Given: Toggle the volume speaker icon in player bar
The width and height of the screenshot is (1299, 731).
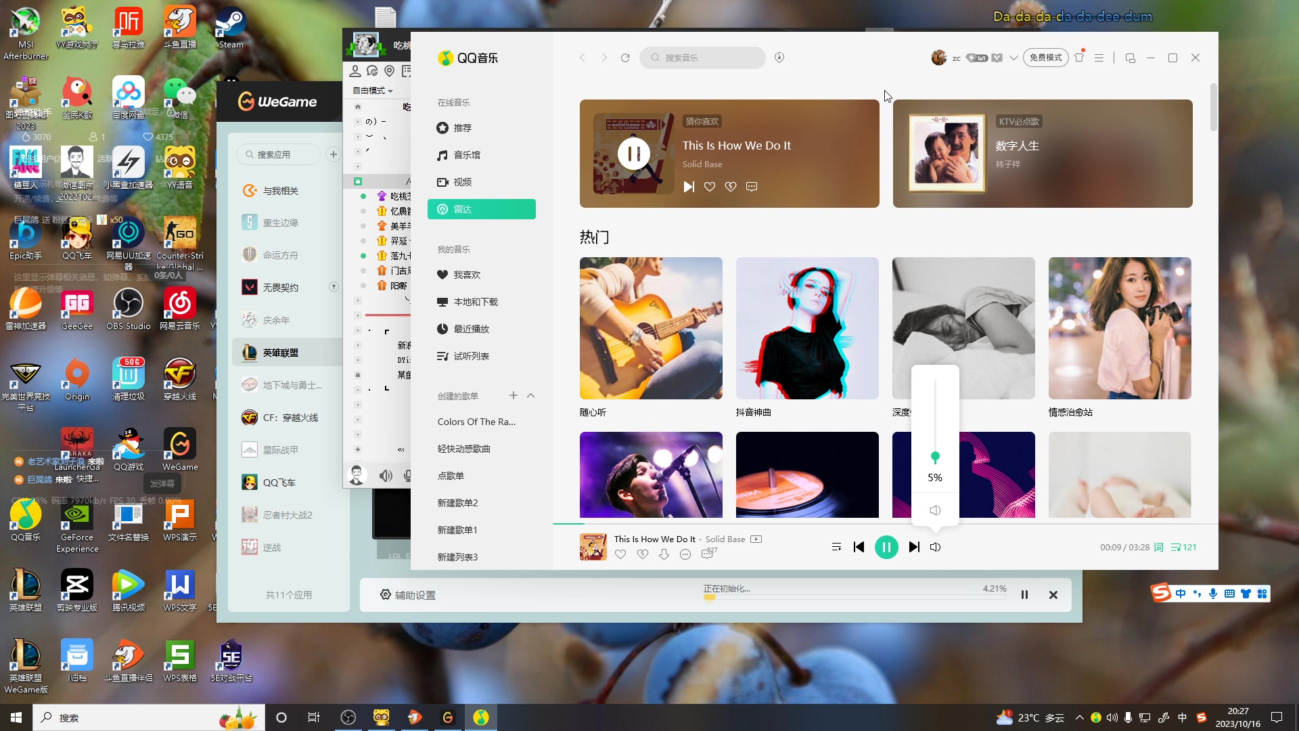Looking at the screenshot, I should coord(935,547).
